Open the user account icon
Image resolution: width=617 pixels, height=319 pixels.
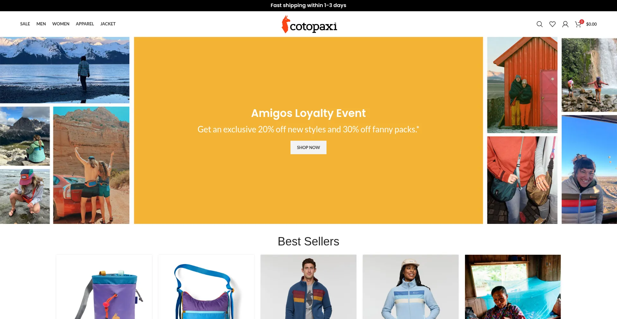tap(565, 24)
